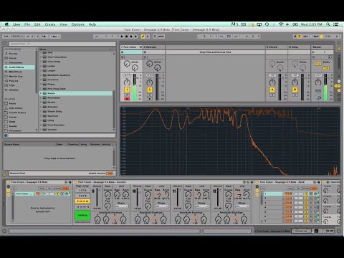Toggle the yellow computer MIDI keyboard icon
Image resolution: width=344 pixels, height=258 pixels.
[300, 37]
